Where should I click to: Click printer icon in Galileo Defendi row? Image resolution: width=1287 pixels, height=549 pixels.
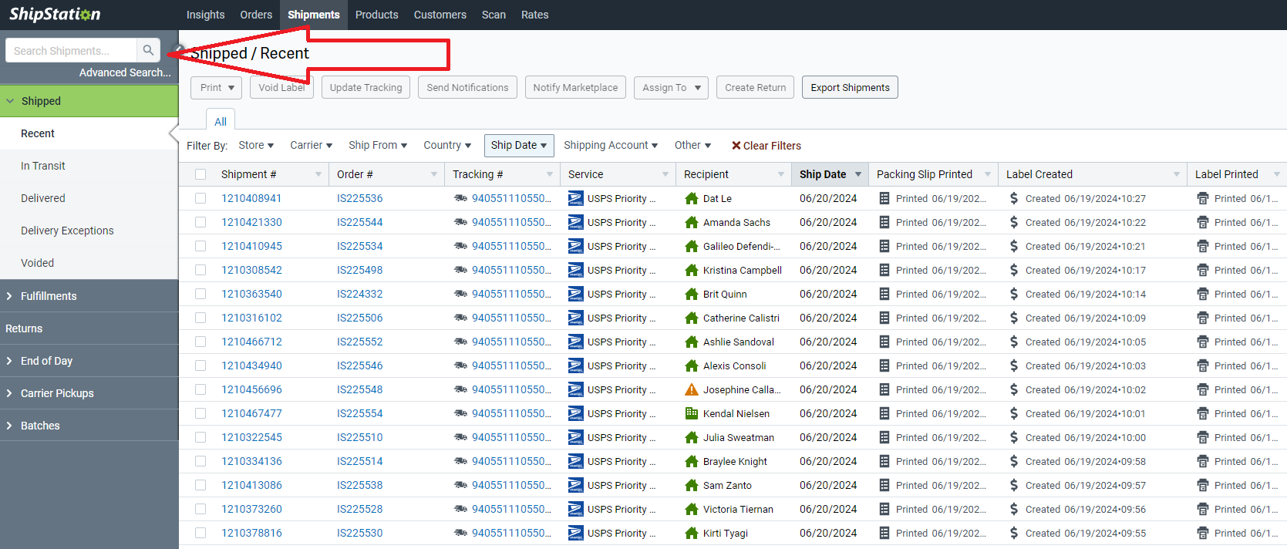pyautogui.click(x=1203, y=246)
